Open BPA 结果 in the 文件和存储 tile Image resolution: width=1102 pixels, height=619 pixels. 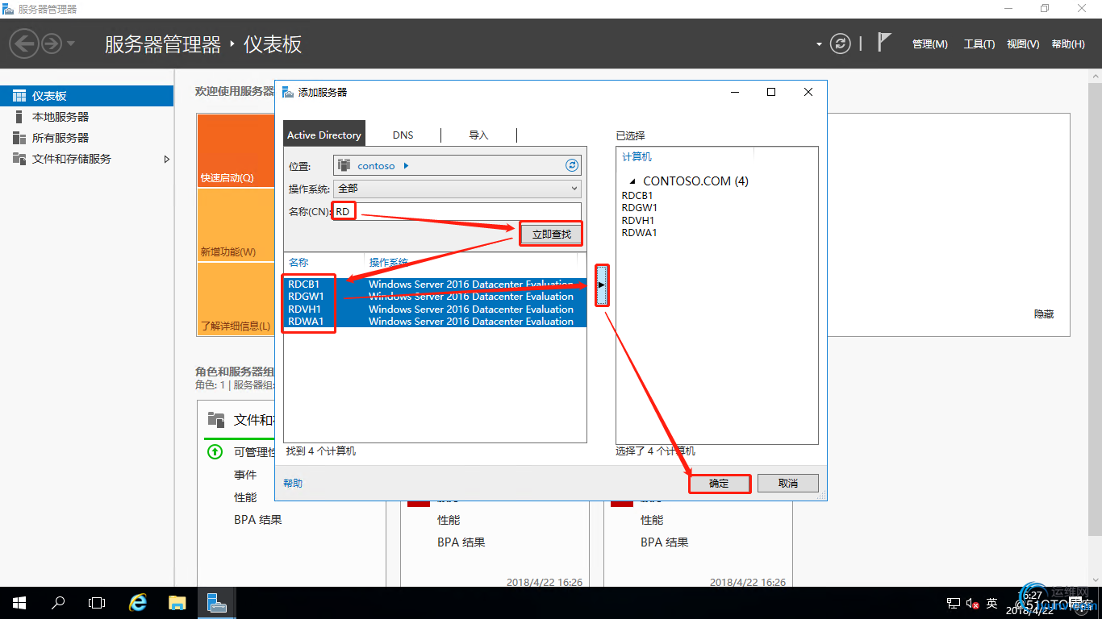pos(258,520)
